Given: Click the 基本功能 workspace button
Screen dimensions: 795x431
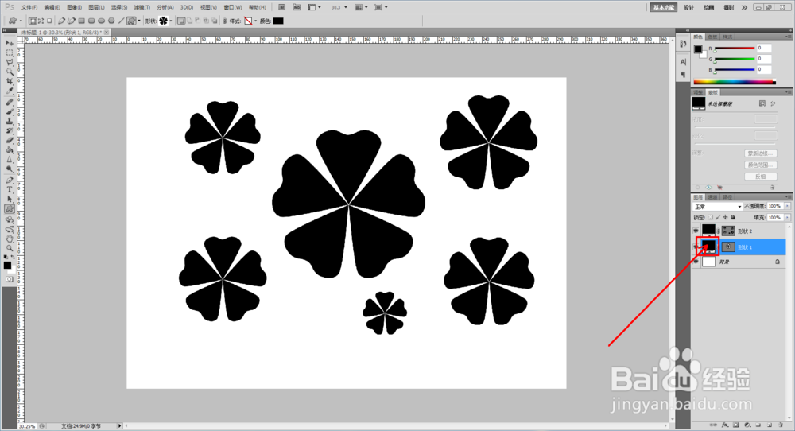Looking at the screenshot, I should tap(664, 7).
